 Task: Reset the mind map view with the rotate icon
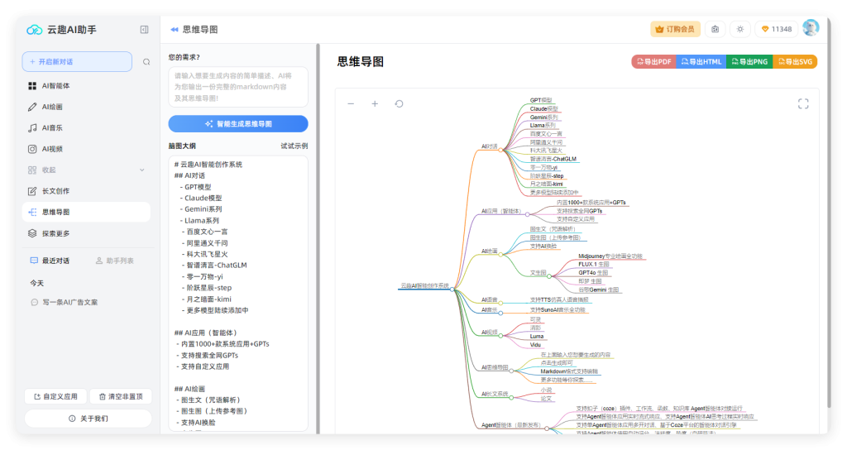click(399, 104)
